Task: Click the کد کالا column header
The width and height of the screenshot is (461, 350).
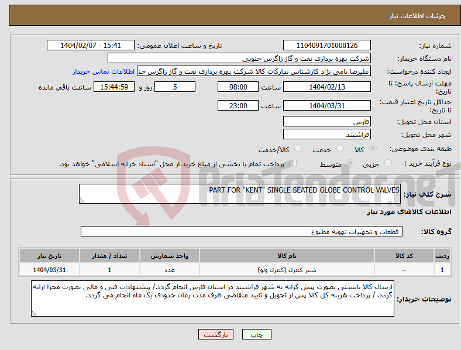Action: coord(404,256)
